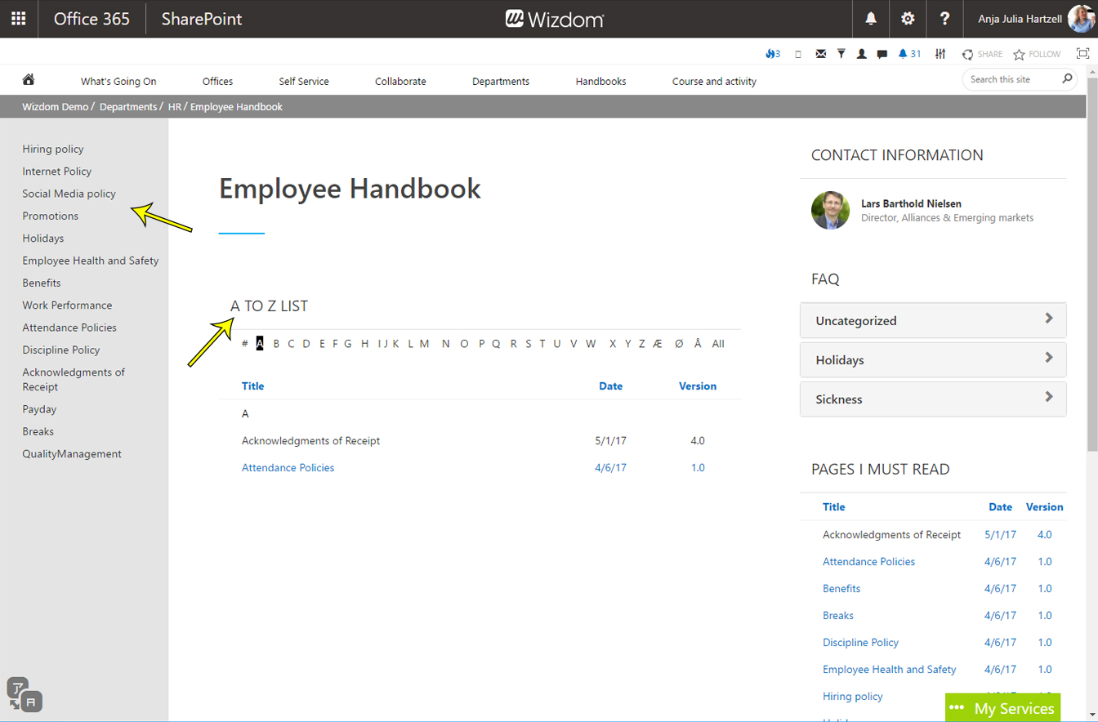Click the translate language icon

(x=24, y=693)
